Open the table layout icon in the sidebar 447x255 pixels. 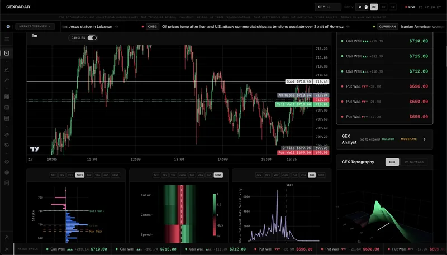pos(7,118)
